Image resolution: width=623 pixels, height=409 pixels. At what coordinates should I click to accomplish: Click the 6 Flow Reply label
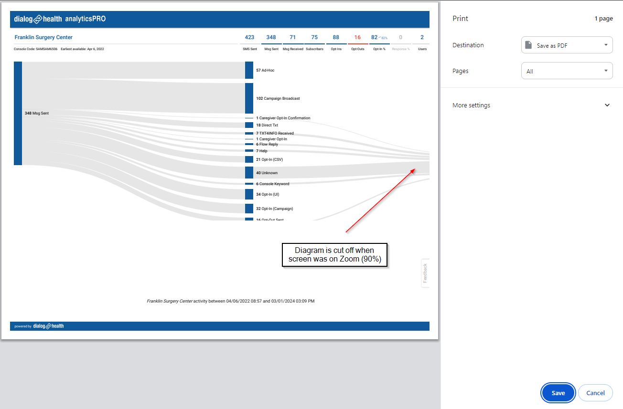267,144
